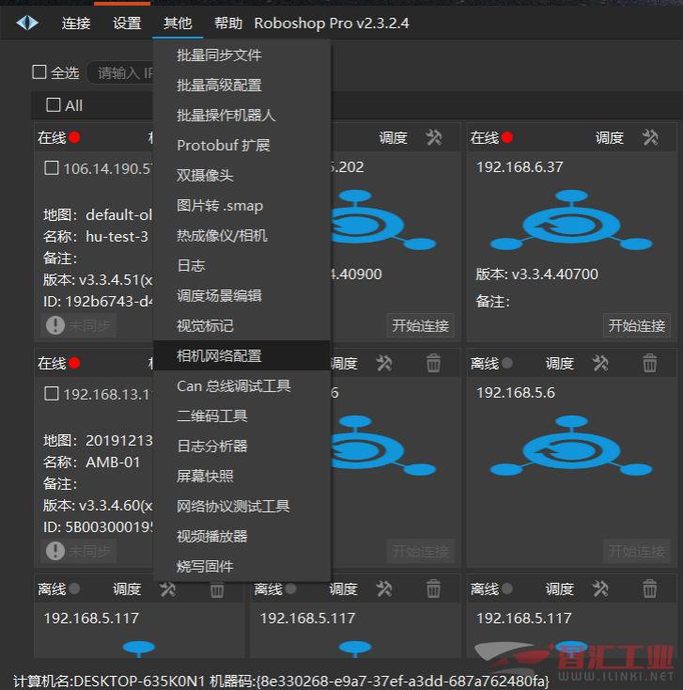Click 计算机名 DESKTOP-635K0N1 in status bar
The height and width of the screenshot is (690, 683).
pos(109,682)
